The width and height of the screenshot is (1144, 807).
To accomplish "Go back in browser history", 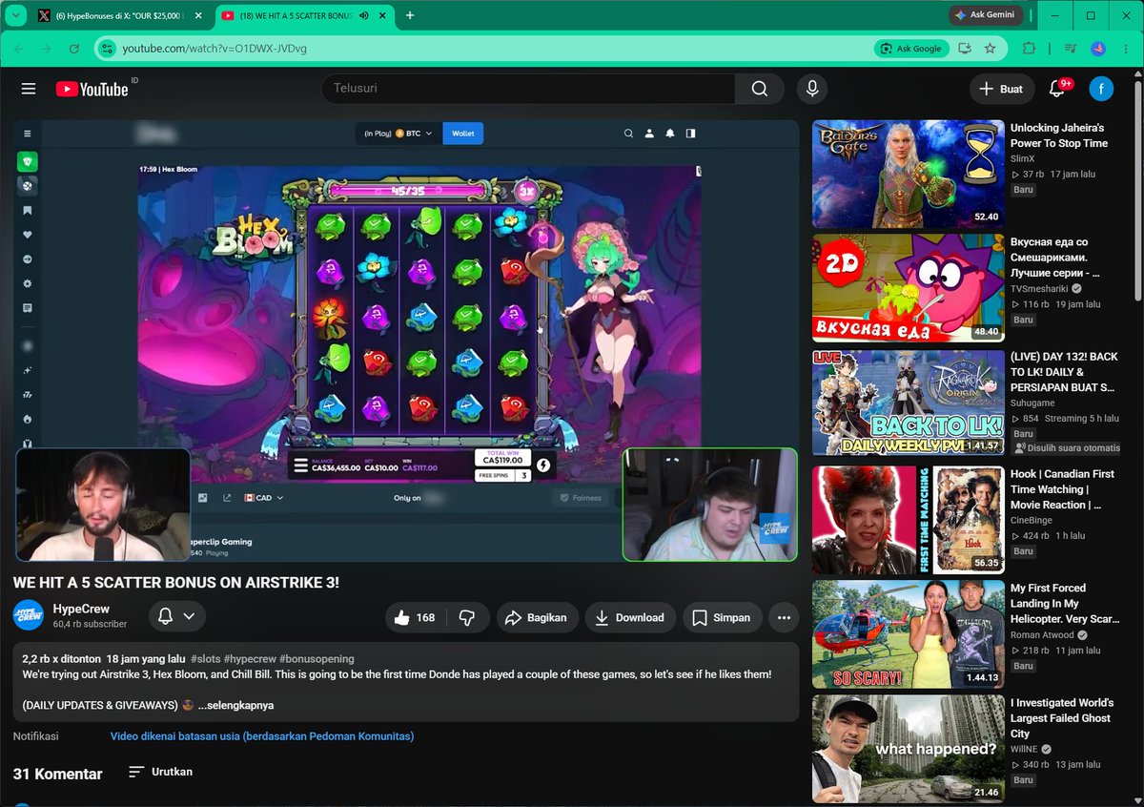I will (21, 48).
